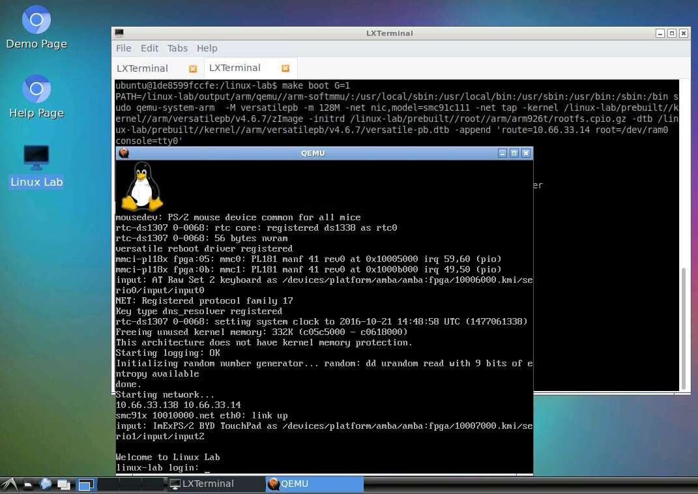Open web browser globe icon in taskbar
The width and height of the screenshot is (698, 494).
pyautogui.click(x=46, y=484)
